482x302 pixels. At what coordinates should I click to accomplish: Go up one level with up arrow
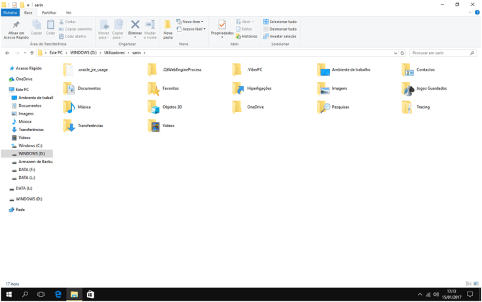click(x=32, y=52)
